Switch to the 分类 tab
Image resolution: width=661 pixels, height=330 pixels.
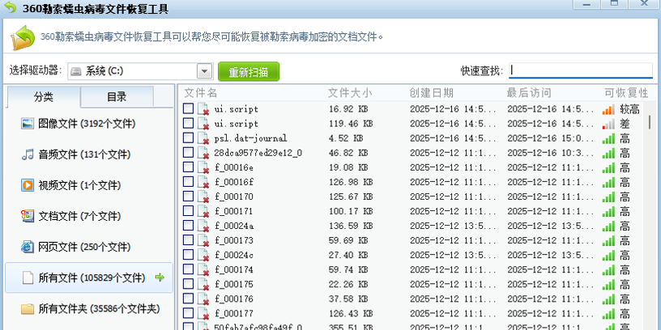pyautogui.click(x=44, y=97)
